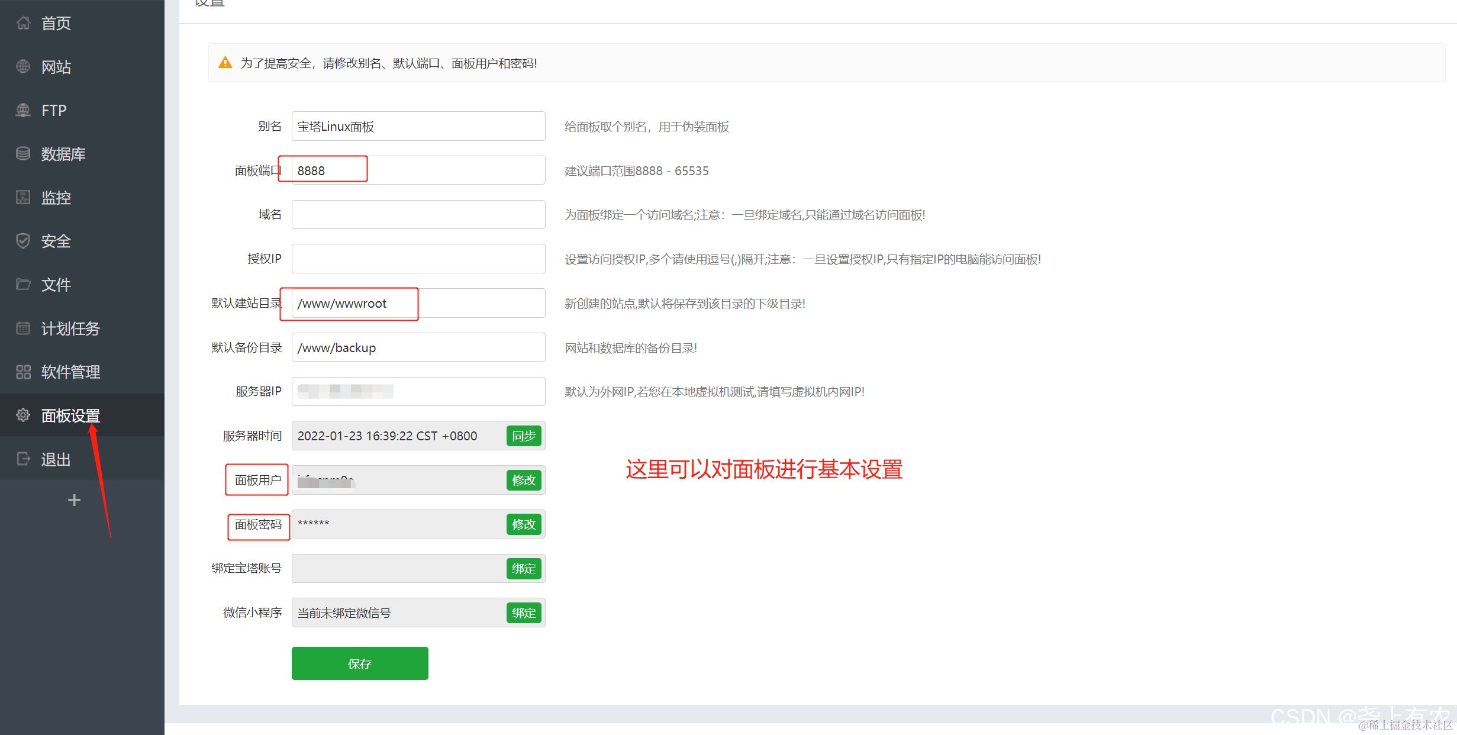Click 修改 next to 面板用户
The width and height of the screenshot is (1457, 735).
coord(524,480)
